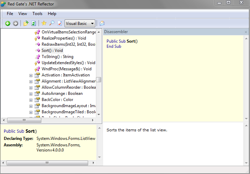This screenshot has width=250, height=174.
Task: Select RealizeProperties() : Void in the tree
Action: tap(64, 38)
